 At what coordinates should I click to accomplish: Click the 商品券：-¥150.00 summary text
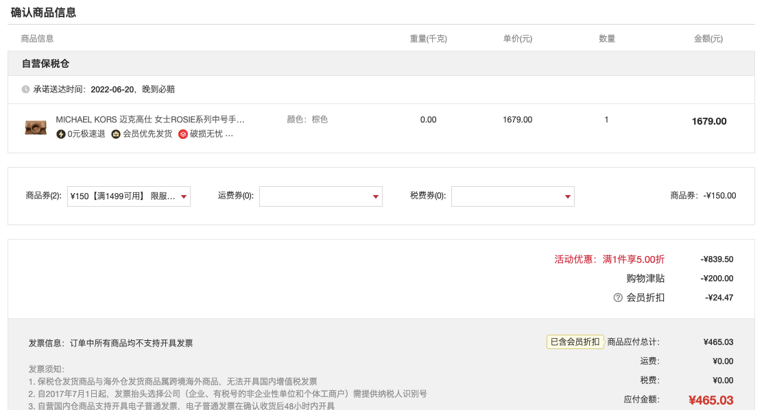(703, 196)
